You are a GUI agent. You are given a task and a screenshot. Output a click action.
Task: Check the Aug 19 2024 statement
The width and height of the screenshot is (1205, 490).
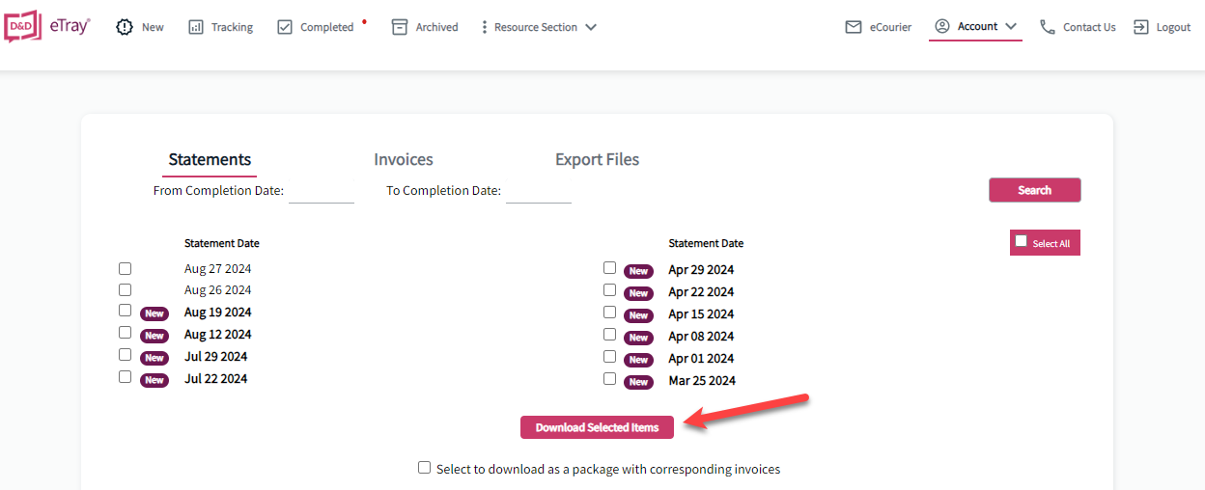click(125, 311)
